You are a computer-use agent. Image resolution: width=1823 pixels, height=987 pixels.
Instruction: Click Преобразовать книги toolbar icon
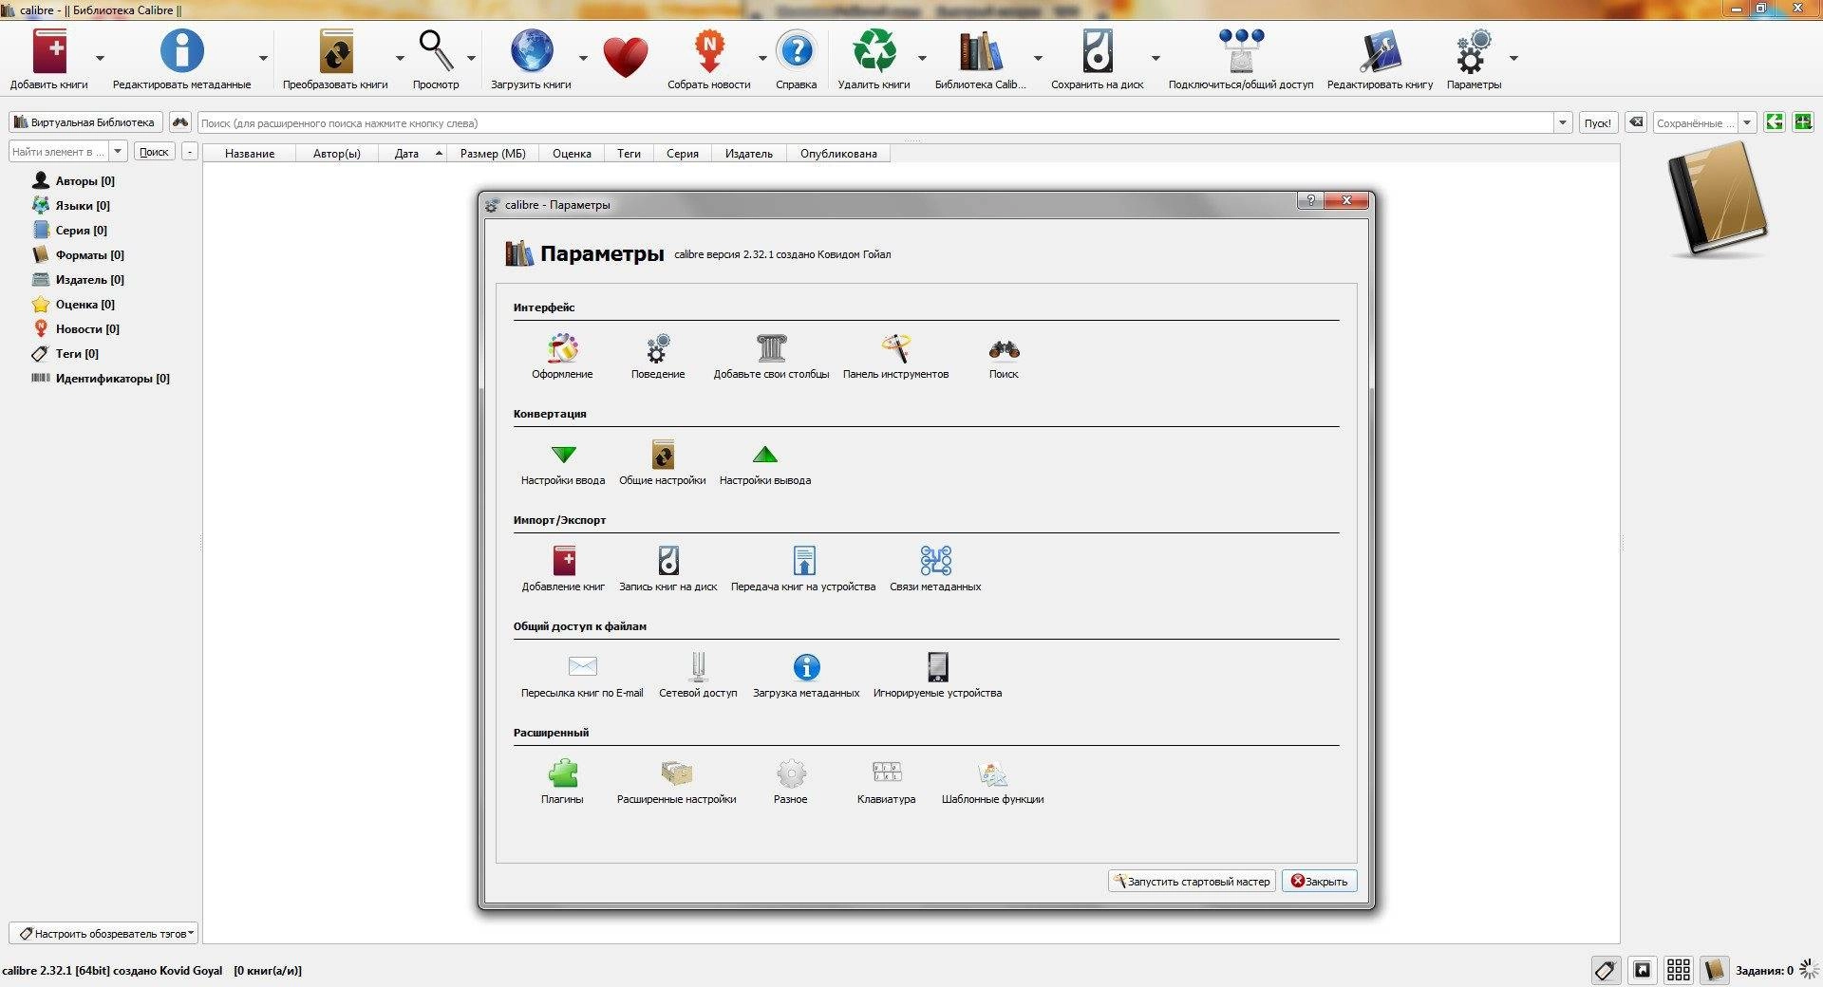[x=335, y=59]
